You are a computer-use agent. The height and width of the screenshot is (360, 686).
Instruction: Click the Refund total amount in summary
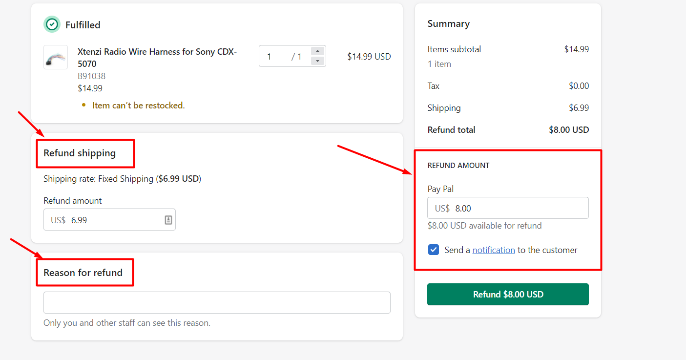pos(569,130)
